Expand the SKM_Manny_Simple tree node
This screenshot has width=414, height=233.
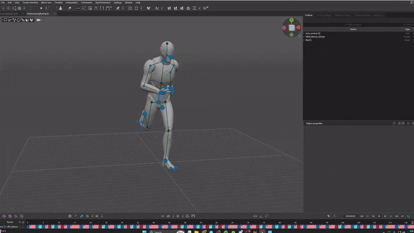tap(304, 37)
